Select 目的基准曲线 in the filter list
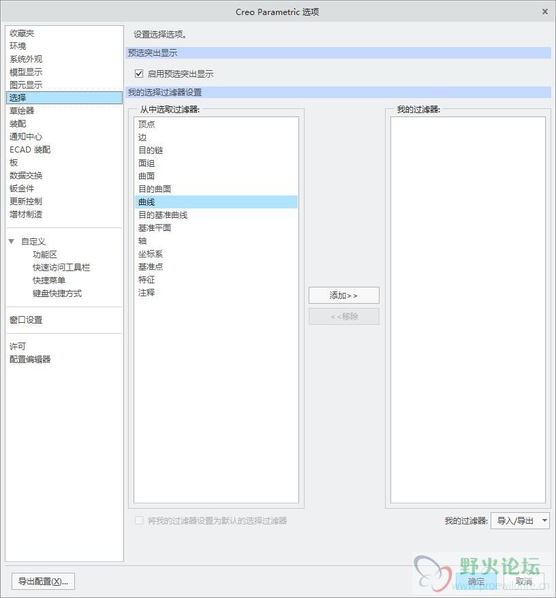 (217, 215)
